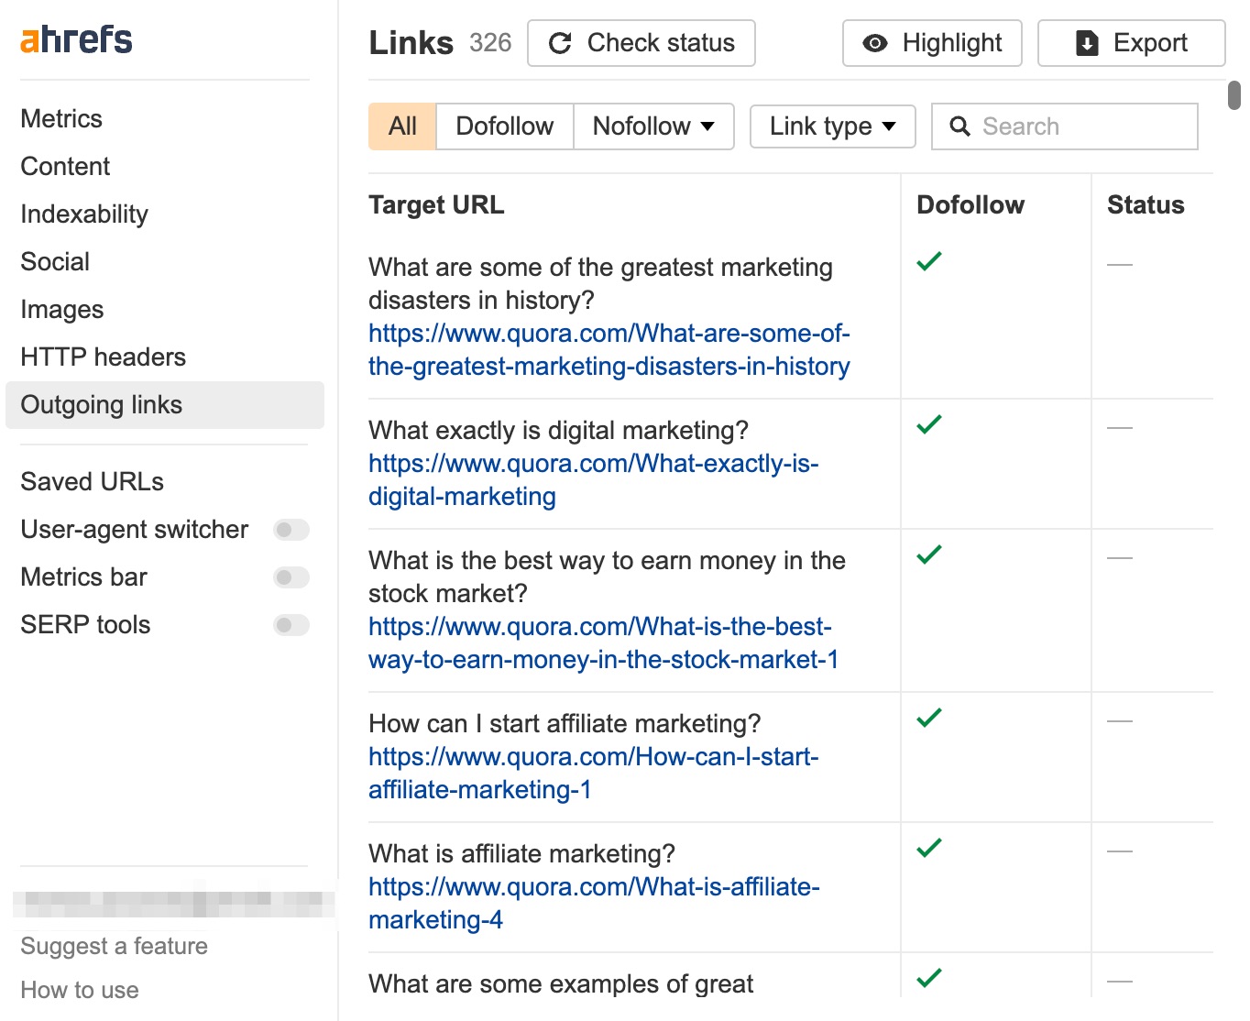Open the Nofollow dropdown
1250x1021 pixels.
tap(653, 126)
